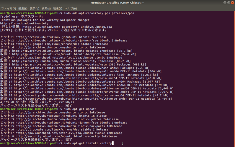Image resolution: width=235 pixels, height=147 pixels.
Task: Click the 'sudo apt-get install variety' command text
Action: point(88,143)
